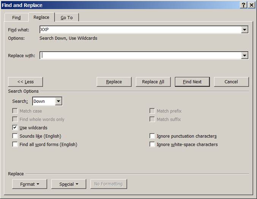Close the Find and Replace dialog
This screenshot has height=199, width=257.
pyautogui.click(x=251, y=5)
